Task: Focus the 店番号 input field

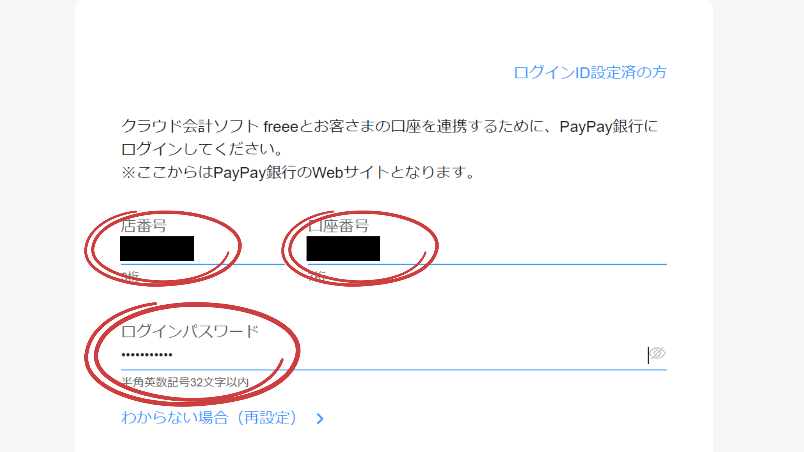Action: point(203,249)
